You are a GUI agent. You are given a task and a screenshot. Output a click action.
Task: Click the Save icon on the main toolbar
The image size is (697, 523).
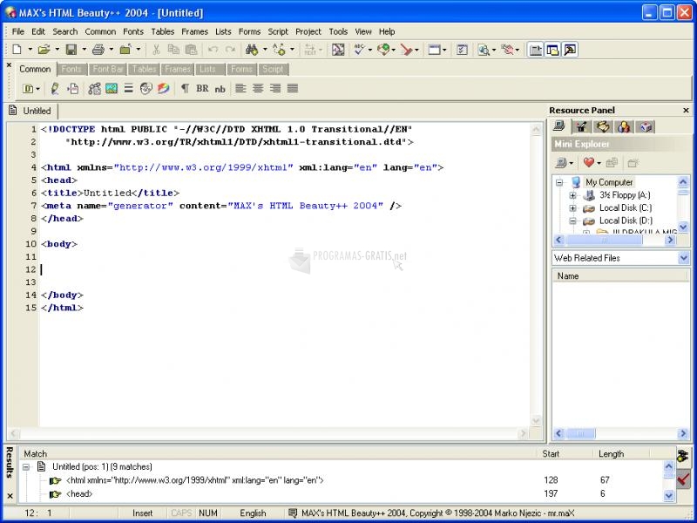coord(71,49)
